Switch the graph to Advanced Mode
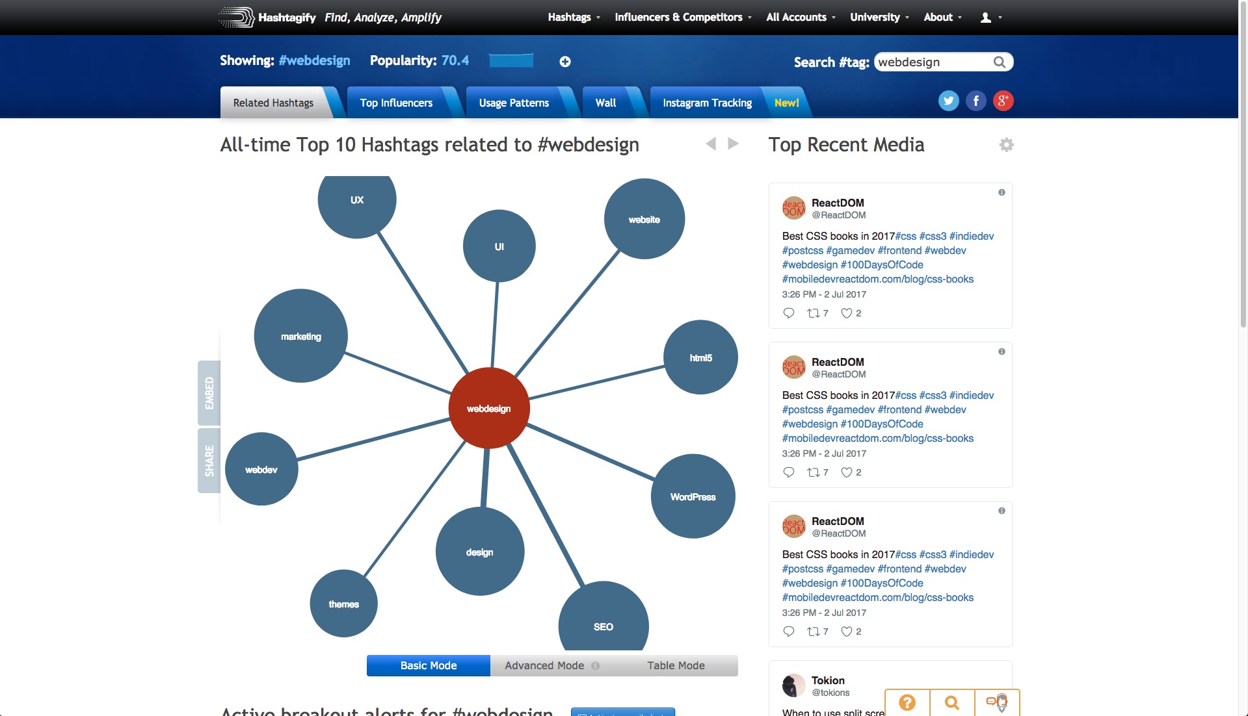This screenshot has height=716, width=1248. tap(544, 665)
